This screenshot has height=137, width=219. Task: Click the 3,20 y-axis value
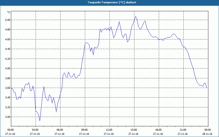pos(8,107)
